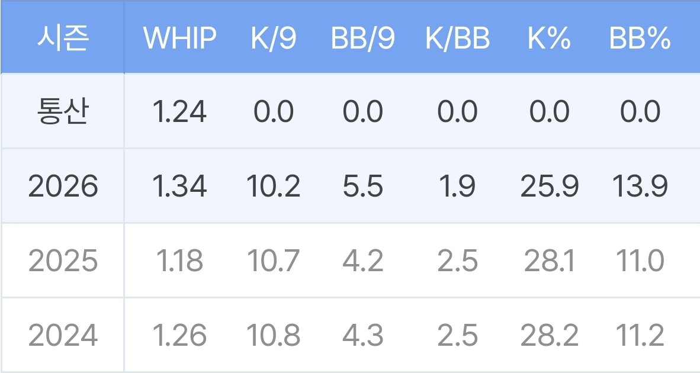Click the 2026 K/BB value 1.9
This screenshot has height=373, width=700.
[x=457, y=186]
